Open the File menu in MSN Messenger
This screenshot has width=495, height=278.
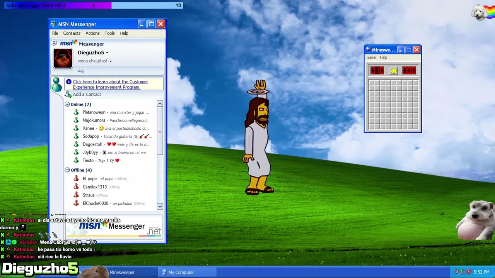(x=55, y=33)
